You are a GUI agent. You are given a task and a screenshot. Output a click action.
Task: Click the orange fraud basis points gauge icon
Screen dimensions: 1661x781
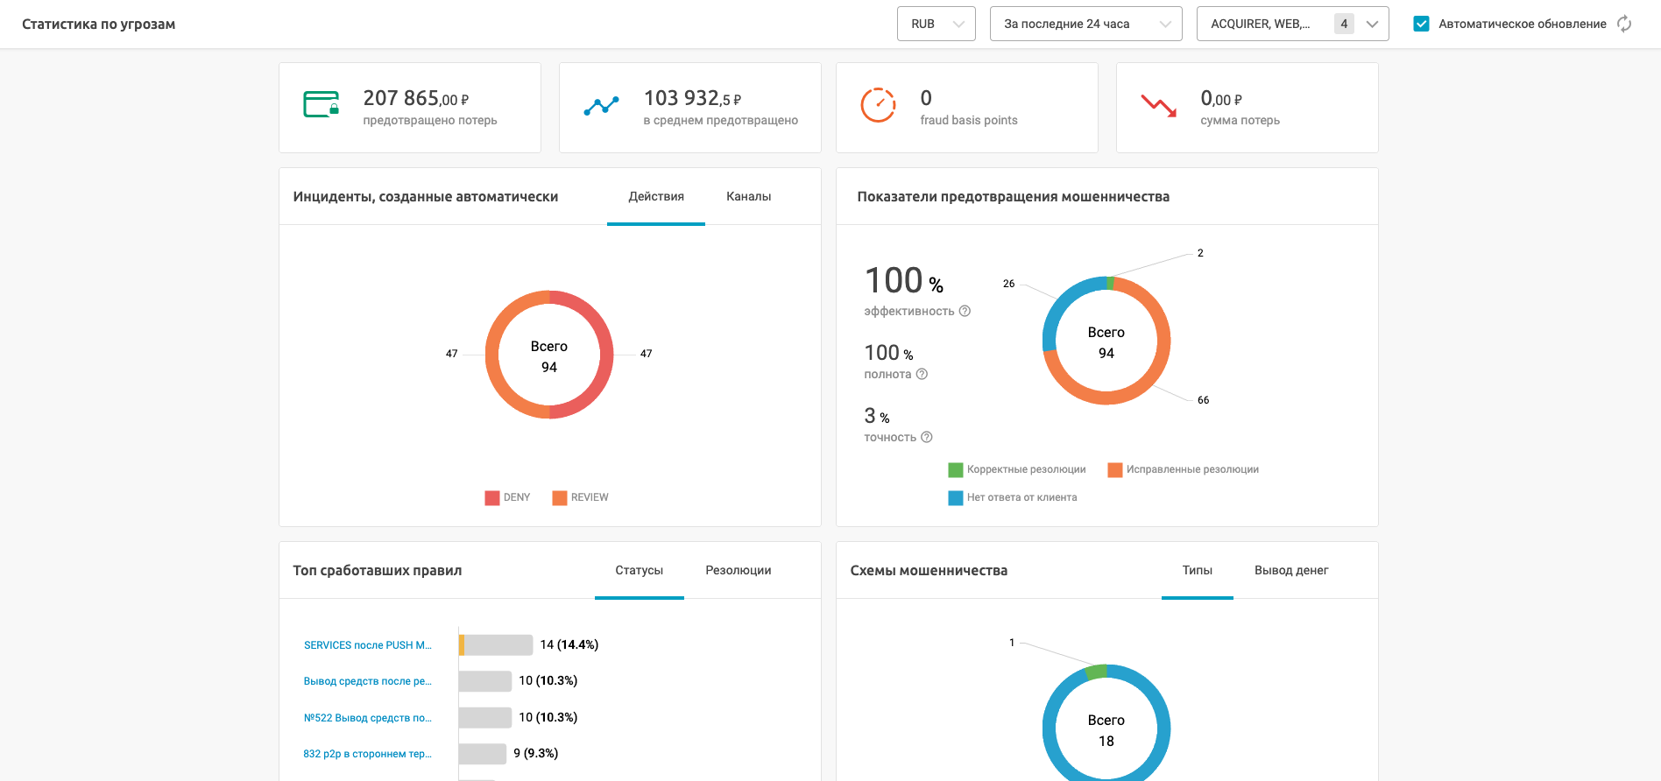(878, 105)
